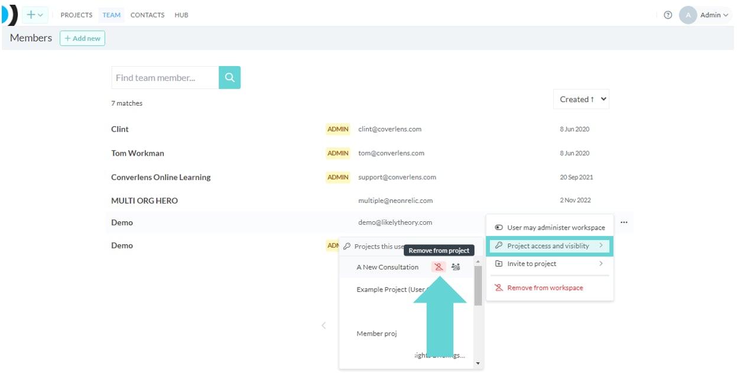Image resolution: width=737 pixels, height=374 pixels.
Task: Click ADMIN badge on Converlens Online Learning row
Action: (x=337, y=177)
